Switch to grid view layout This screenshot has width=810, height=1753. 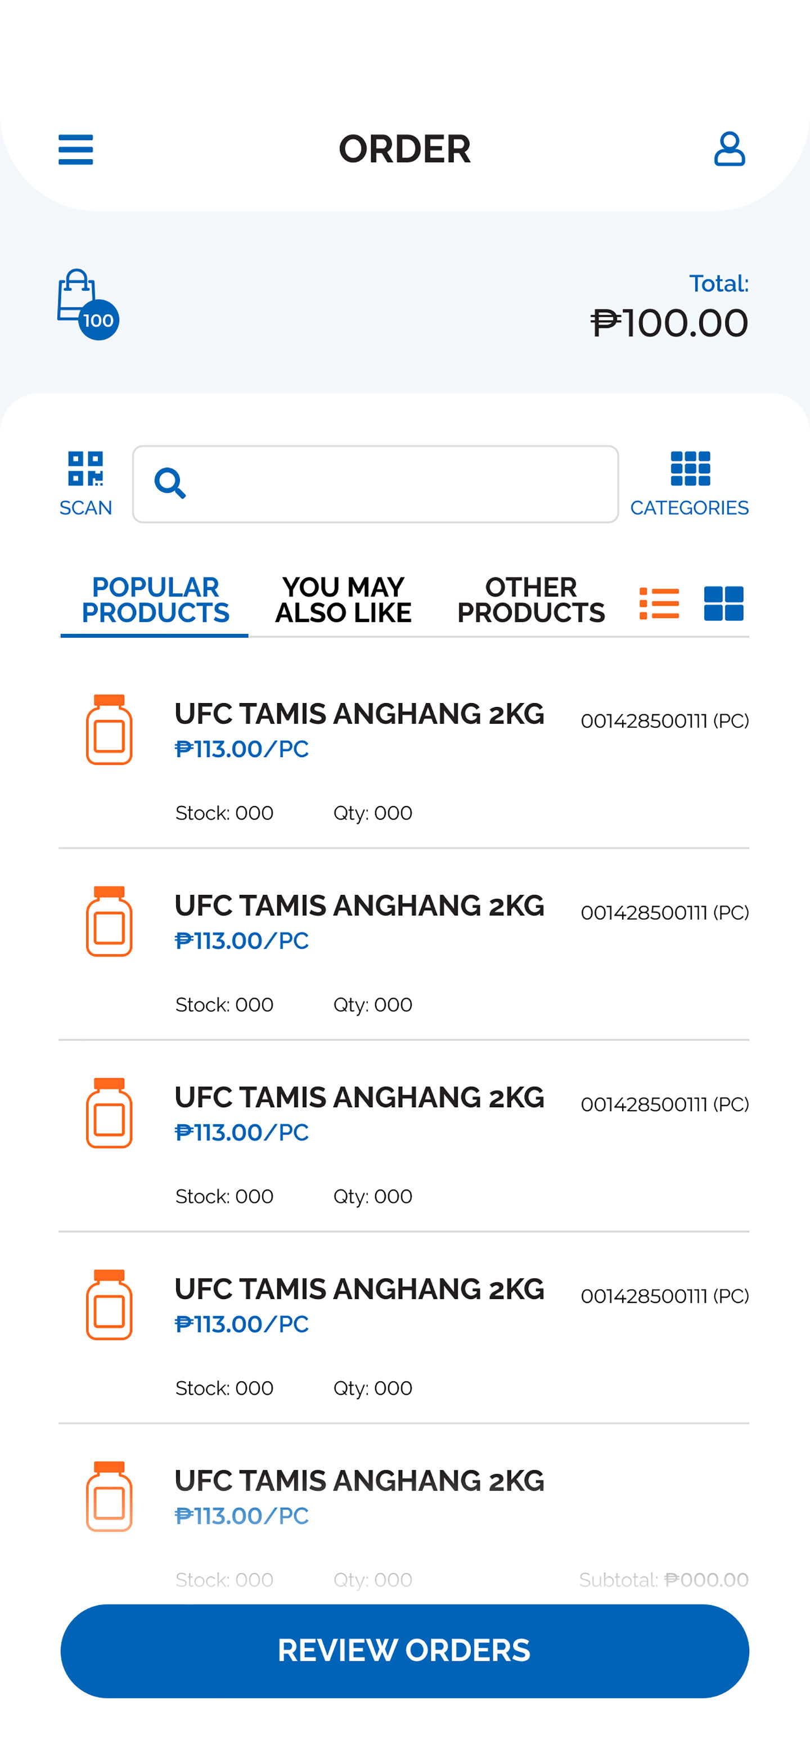pyautogui.click(x=723, y=603)
